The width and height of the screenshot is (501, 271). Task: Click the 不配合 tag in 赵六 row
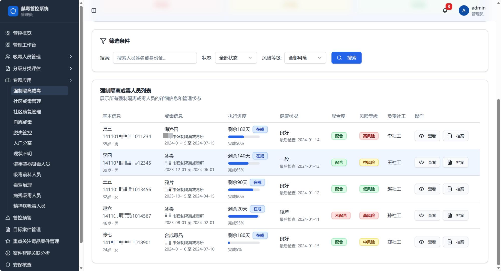coord(341,215)
